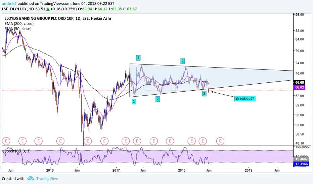Click the black 66.69 price tag
The height and width of the screenshot is (184, 313).
click(300, 82)
